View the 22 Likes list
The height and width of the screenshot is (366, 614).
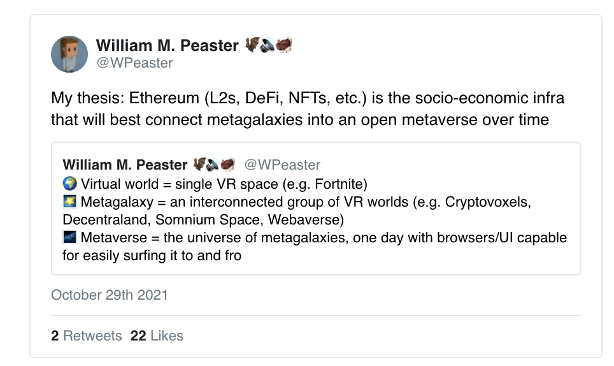pyautogui.click(x=157, y=335)
